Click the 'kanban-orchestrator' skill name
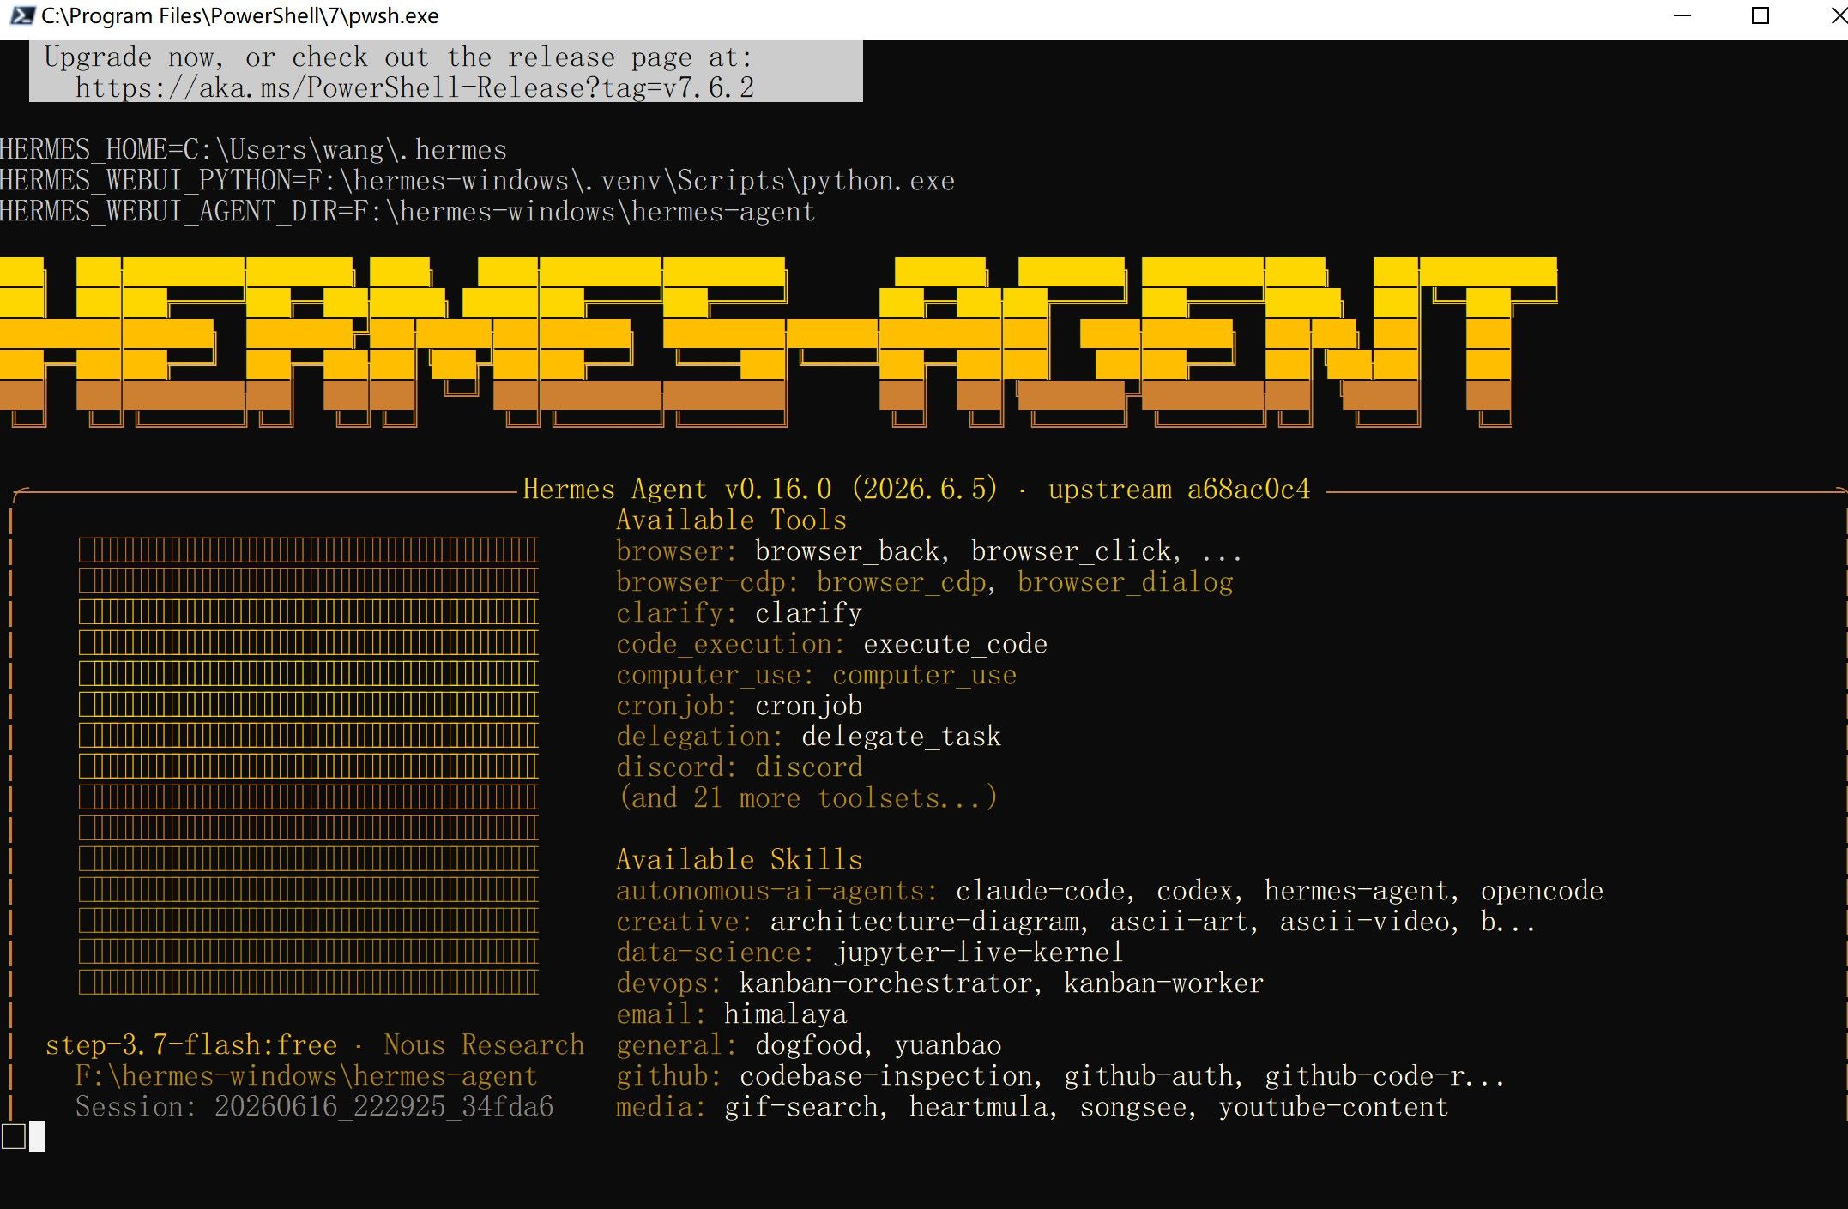The image size is (1848, 1209). (885, 983)
